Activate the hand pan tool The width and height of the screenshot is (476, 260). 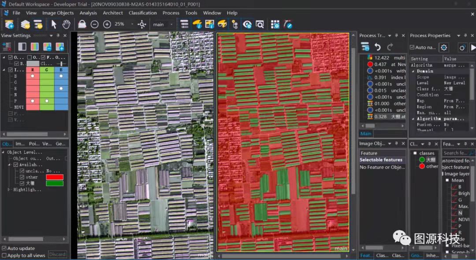pyautogui.click(x=66, y=24)
